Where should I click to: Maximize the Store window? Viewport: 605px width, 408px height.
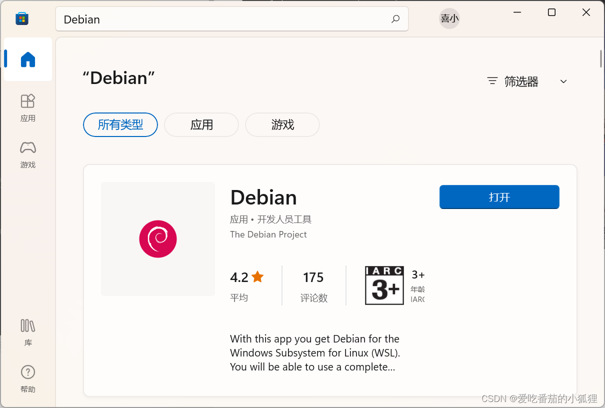pos(551,12)
